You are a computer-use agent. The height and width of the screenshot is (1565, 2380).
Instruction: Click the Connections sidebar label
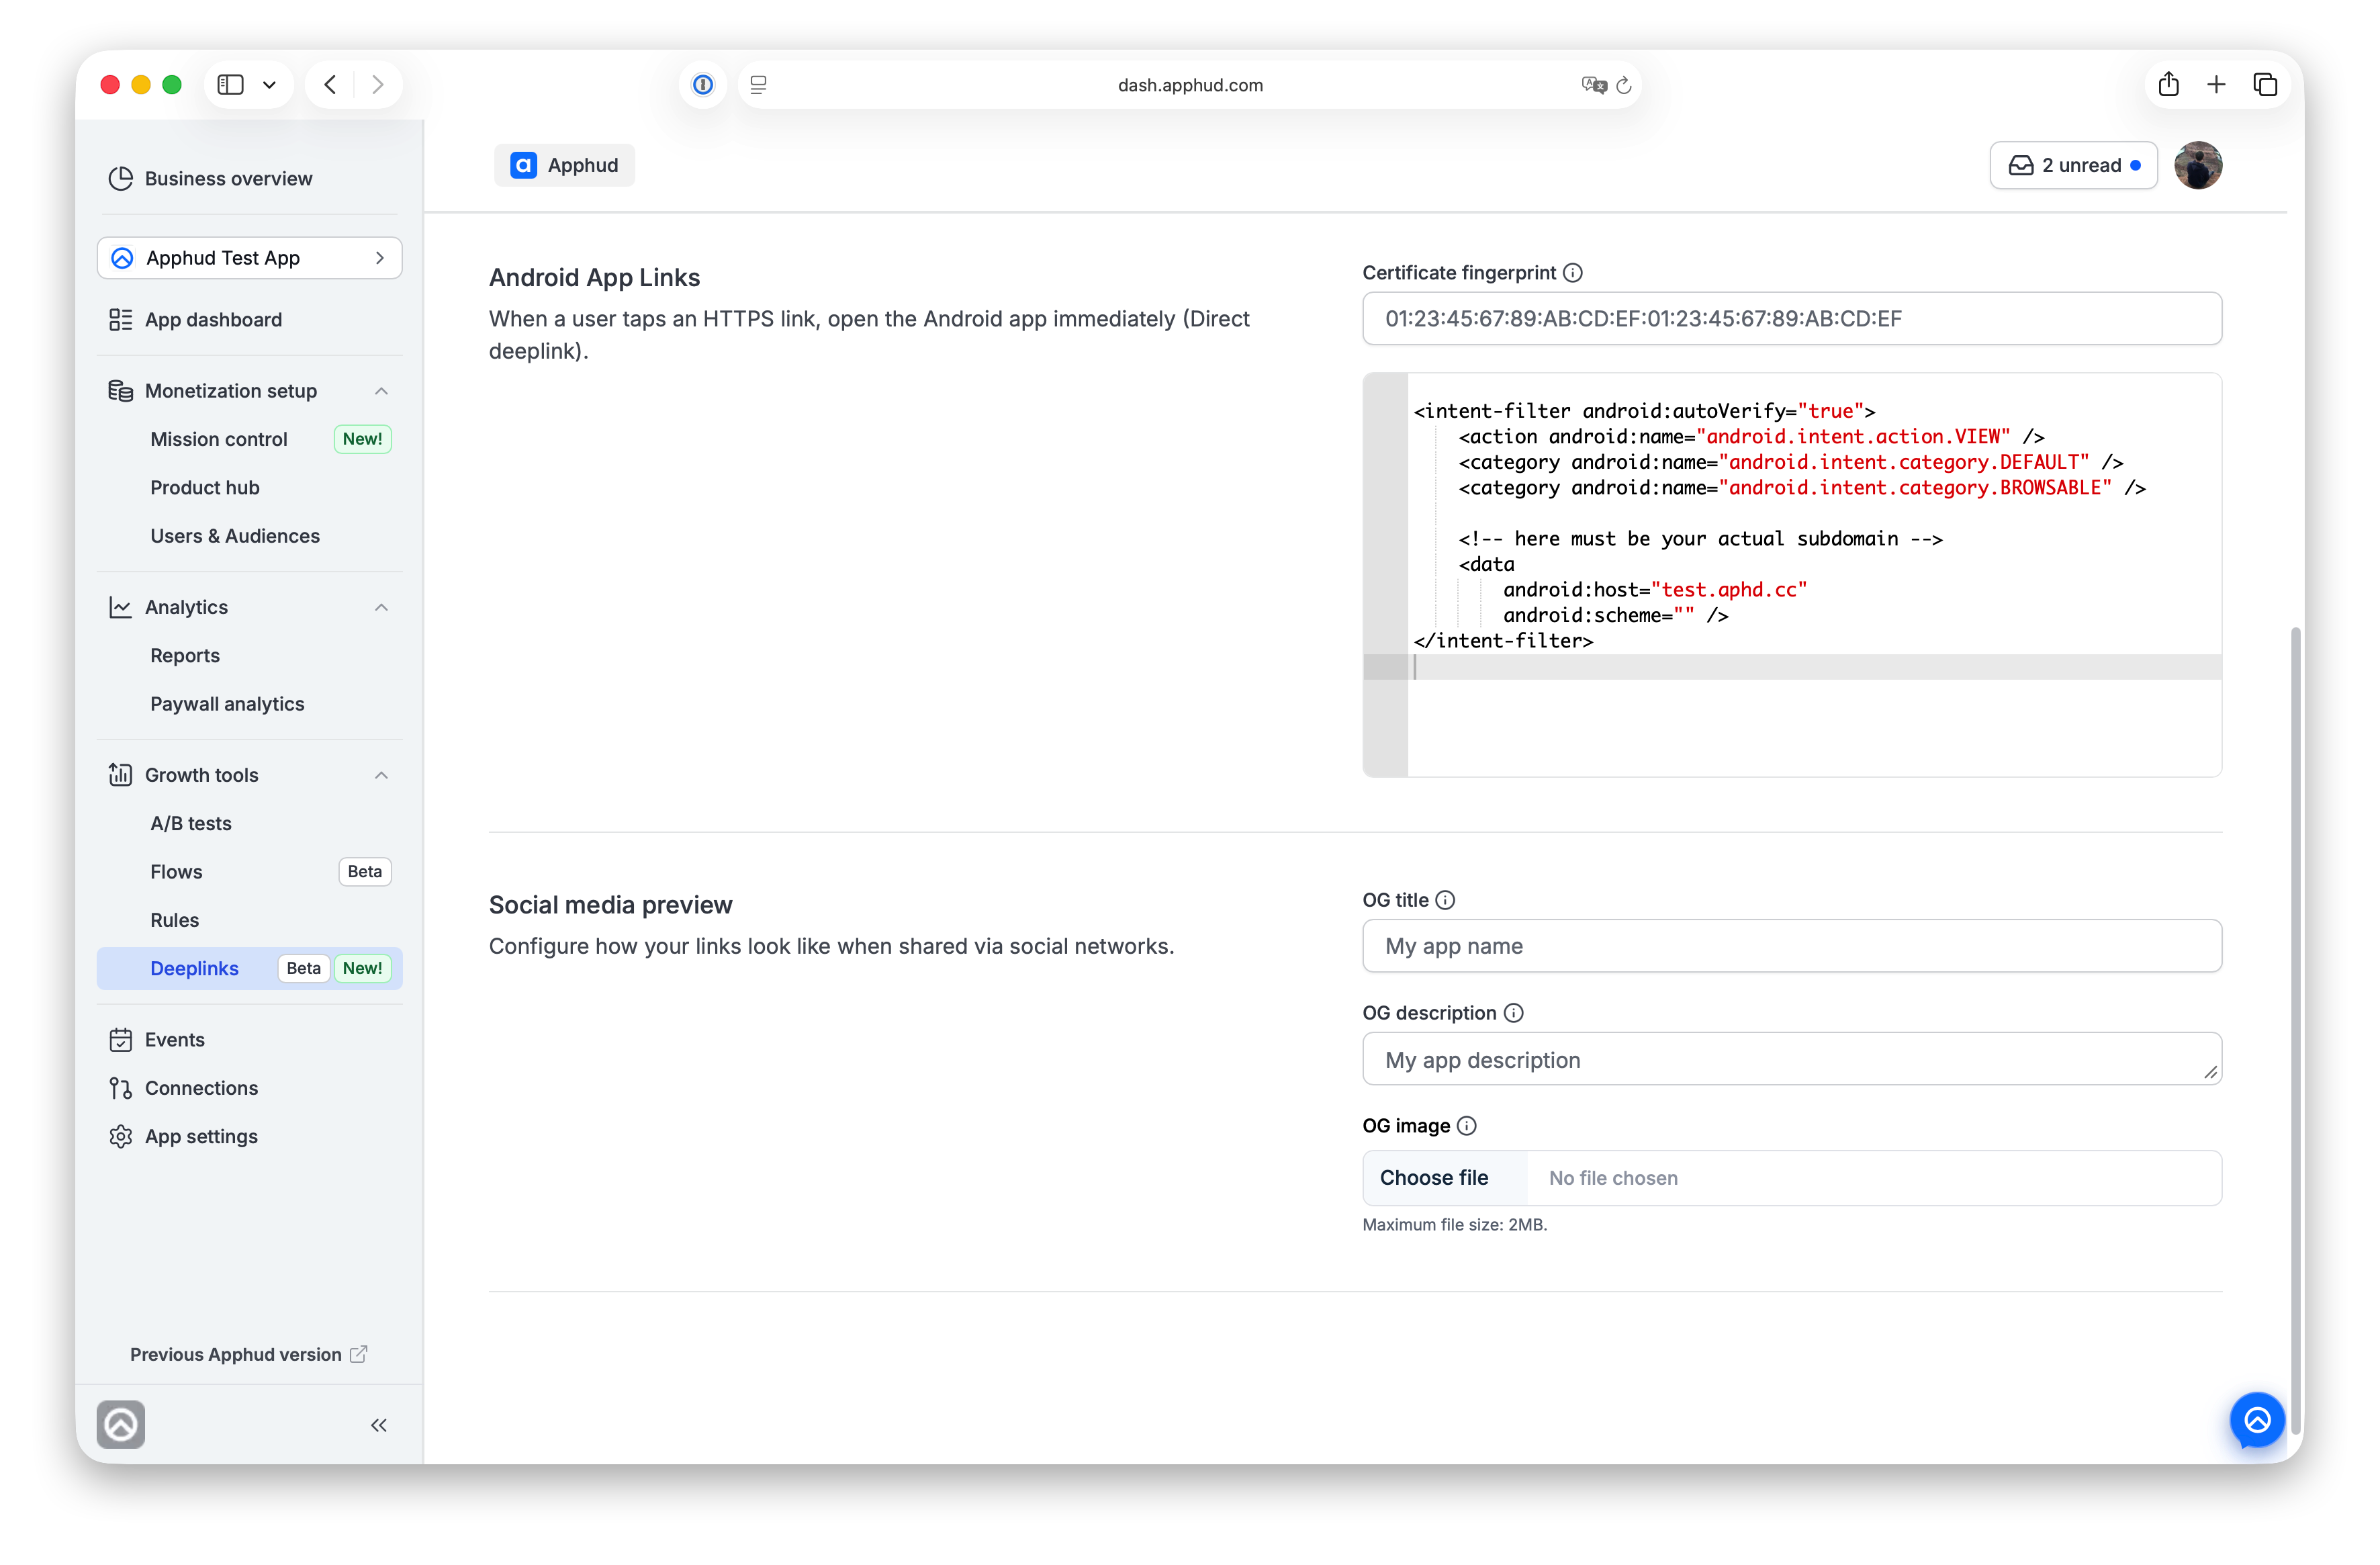click(201, 1087)
